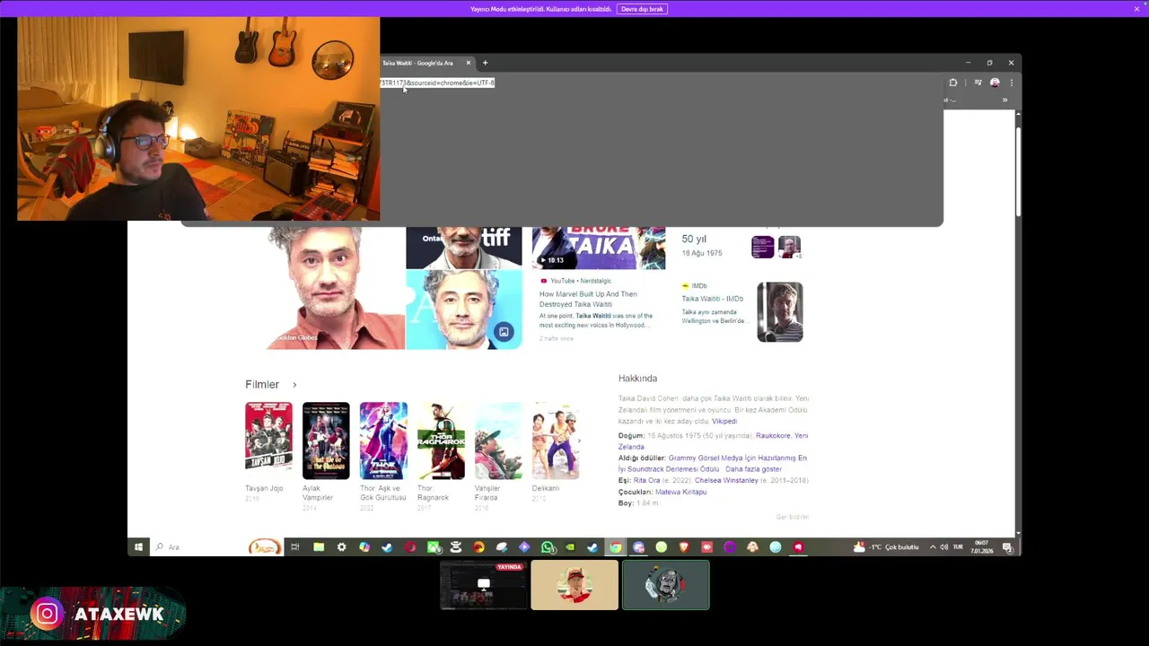Close the purple Yayıncı Modu banner

click(x=1136, y=9)
